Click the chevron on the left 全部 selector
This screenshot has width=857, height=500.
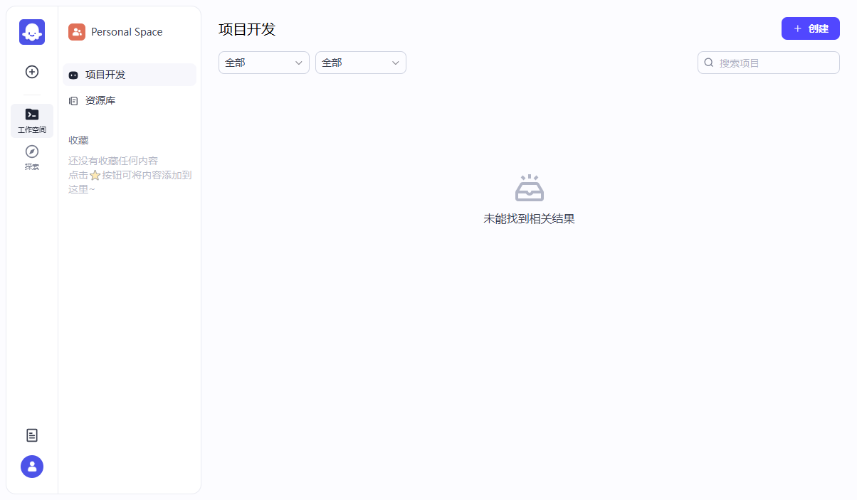(x=299, y=63)
